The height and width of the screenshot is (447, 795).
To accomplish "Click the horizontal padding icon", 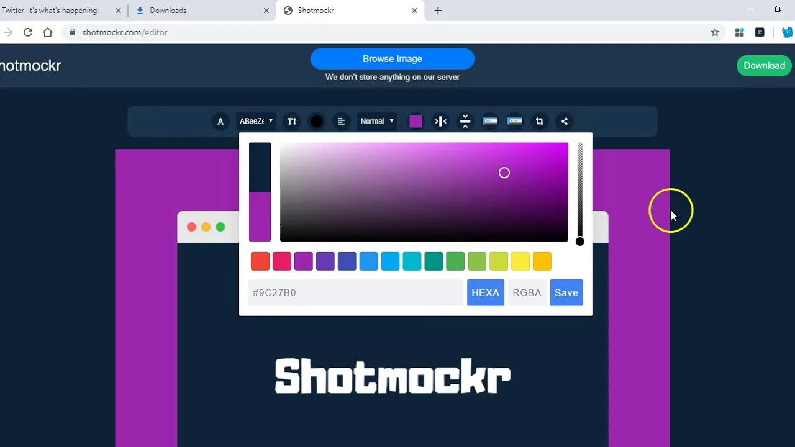I will [440, 122].
